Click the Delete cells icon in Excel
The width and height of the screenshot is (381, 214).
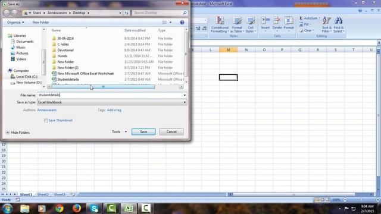[277, 21]
